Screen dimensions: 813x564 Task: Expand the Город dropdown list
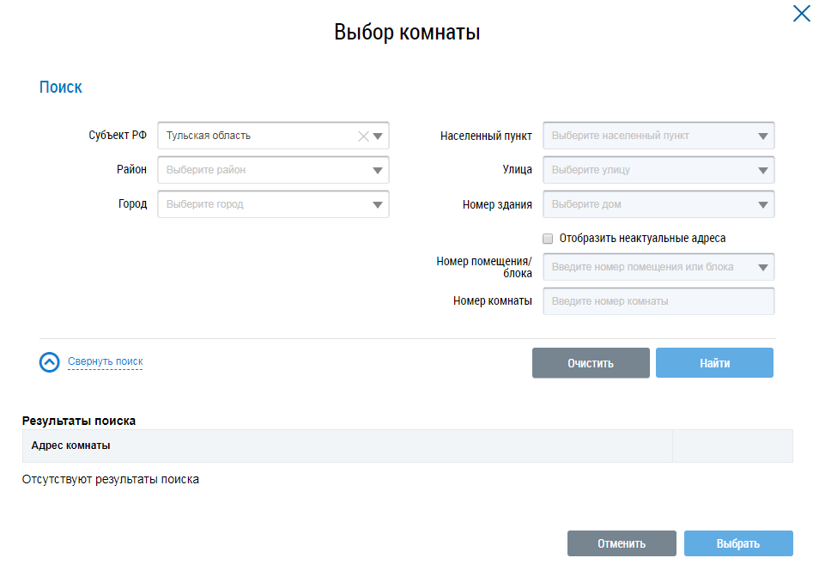coord(378,204)
